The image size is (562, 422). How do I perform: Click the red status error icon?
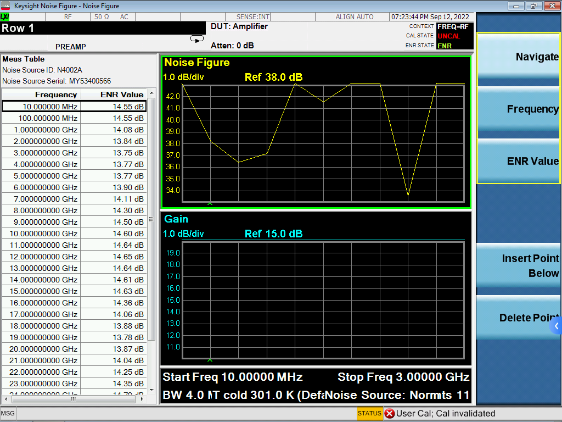(x=389, y=413)
